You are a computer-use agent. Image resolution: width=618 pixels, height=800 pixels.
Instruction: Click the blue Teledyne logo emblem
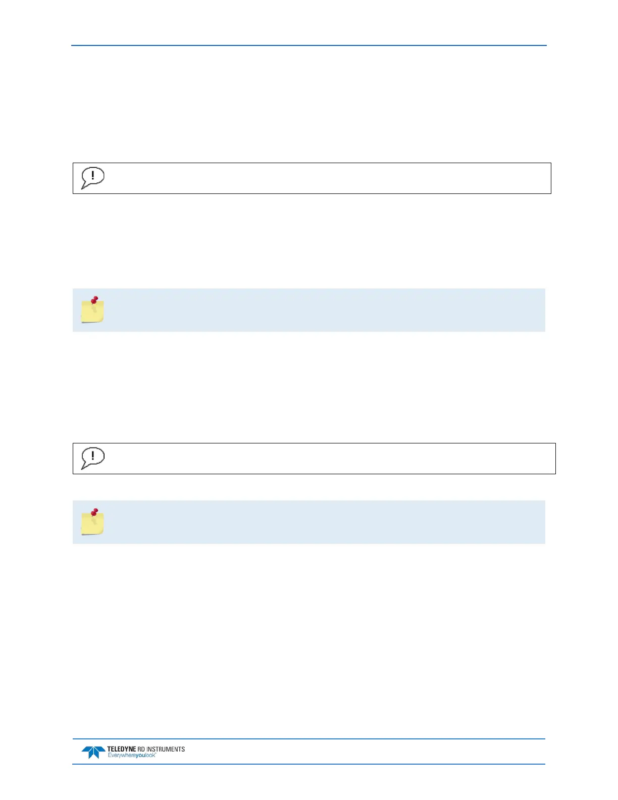click(93, 753)
